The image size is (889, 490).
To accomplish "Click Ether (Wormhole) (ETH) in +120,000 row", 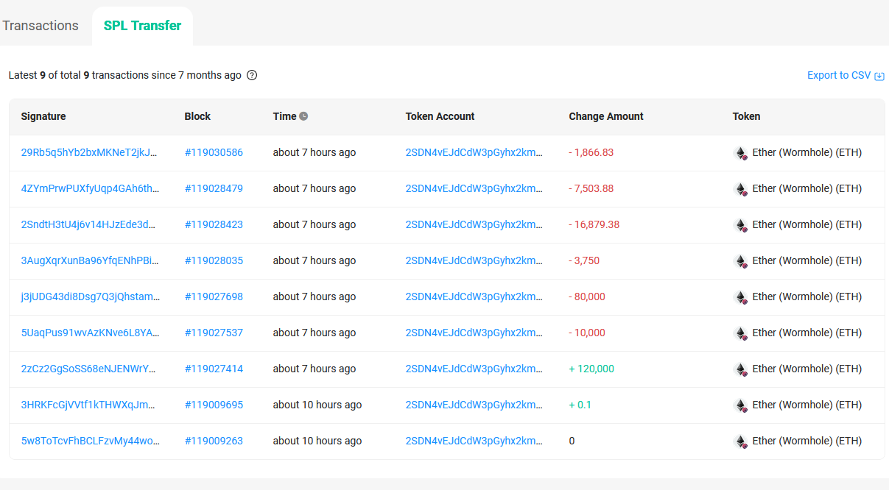I will [x=807, y=369].
